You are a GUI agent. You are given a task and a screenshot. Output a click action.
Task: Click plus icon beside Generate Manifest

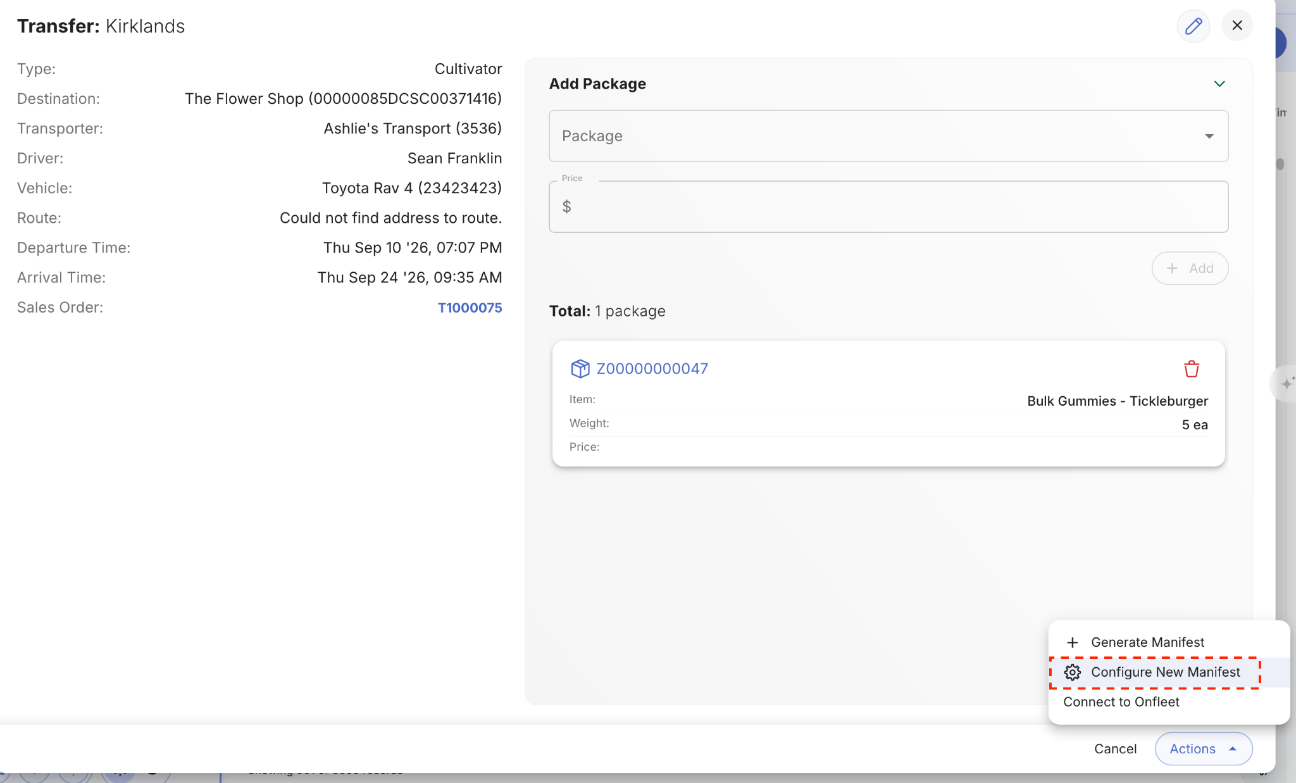pos(1072,642)
